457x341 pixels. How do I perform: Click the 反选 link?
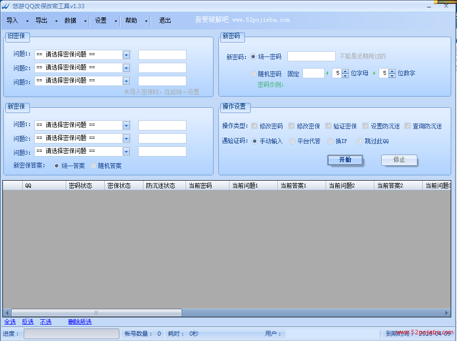point(28,322)
